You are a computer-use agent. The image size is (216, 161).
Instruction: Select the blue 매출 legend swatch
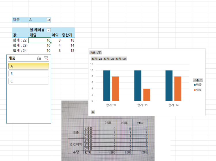(x=195, y=85)
